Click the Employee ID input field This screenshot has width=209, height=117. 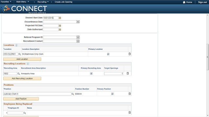[x=15, y=113]
